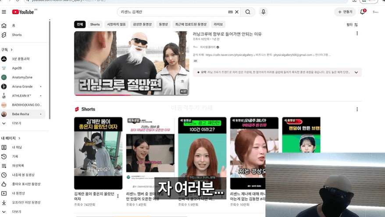The width and height of the screenshot is (385, 217).
Task: Expand the video 요약 summary chevron
Action: pos(356,72)
